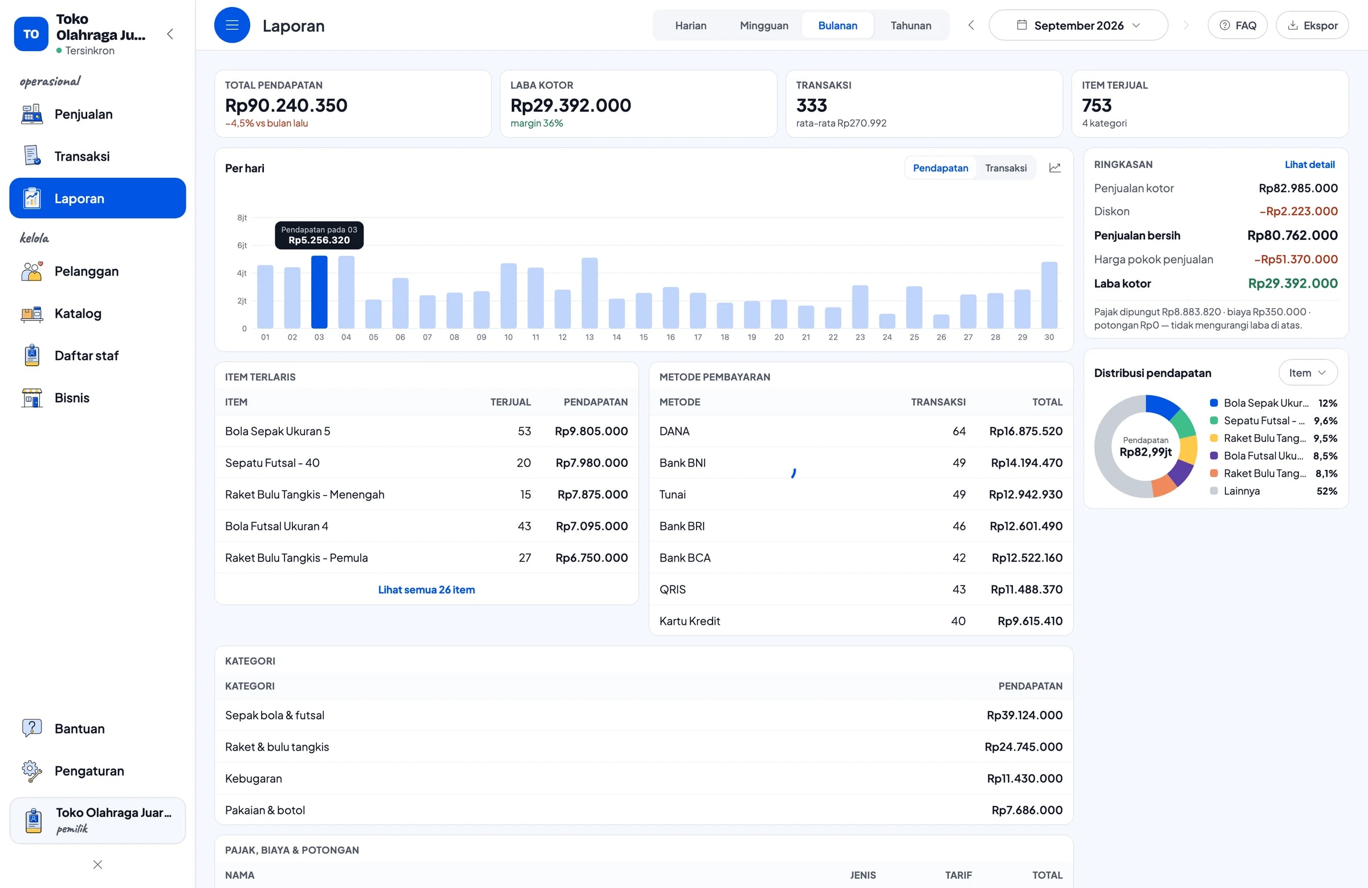Select the Mingguan tab
This screenshot has width=1368, height=888.
(x=764, y=25)
